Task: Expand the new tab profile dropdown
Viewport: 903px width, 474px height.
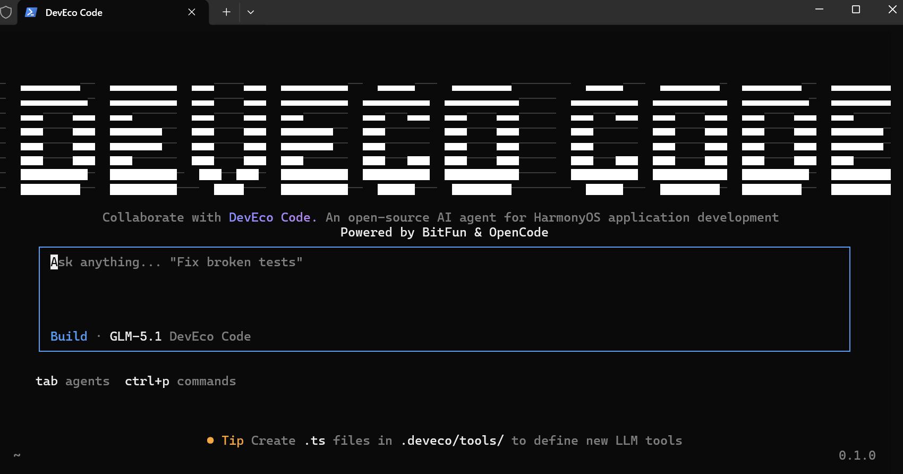Action: pos(251,12)
